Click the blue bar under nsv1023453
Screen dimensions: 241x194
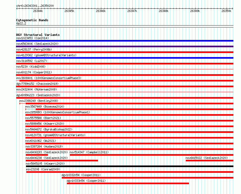click(x=125, y=41)
